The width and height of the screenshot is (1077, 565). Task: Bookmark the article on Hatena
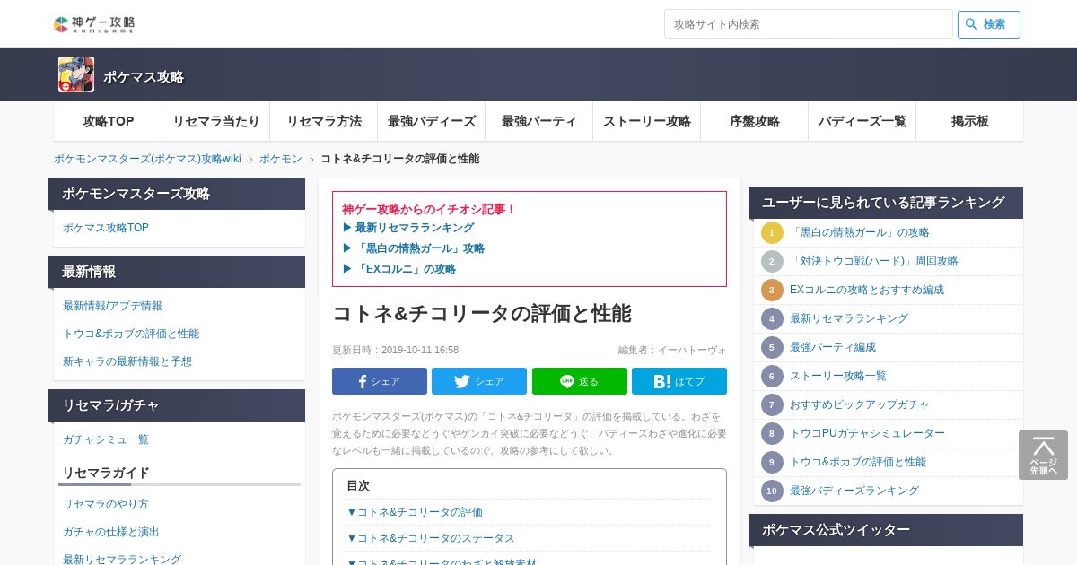tap(679, 381)
